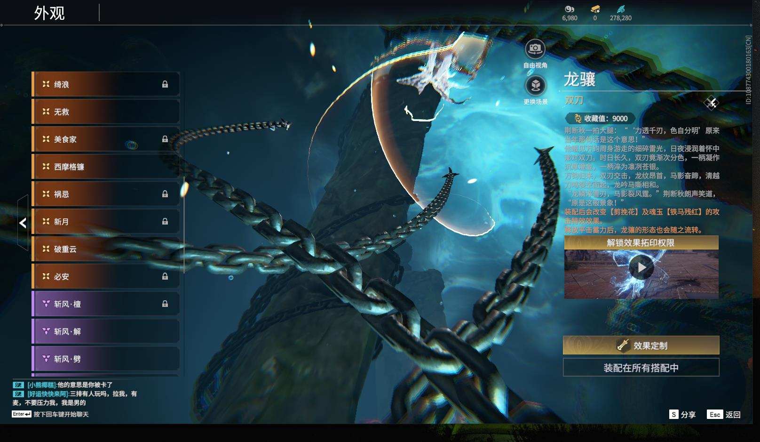The width and height of the screenshot is (760, 442).
Task: Click the channel icon before 小熊椰糕's chat message
Action: [18, 385]
